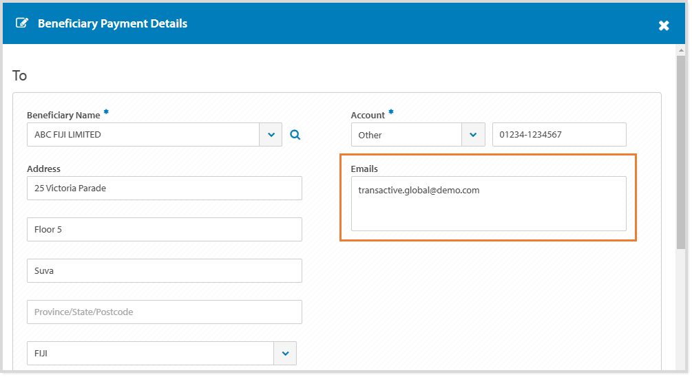Select the Suva city field
692x377 pixels.
click(164, 270)
